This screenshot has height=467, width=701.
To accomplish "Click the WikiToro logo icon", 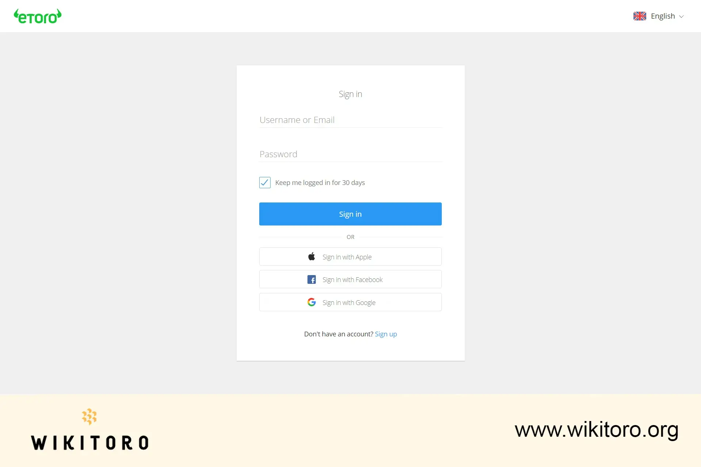I will (90, 417).
